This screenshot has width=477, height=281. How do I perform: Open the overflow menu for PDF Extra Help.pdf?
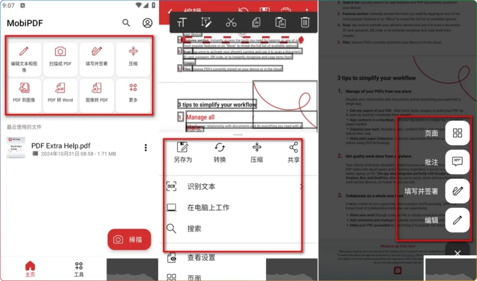tap(146, 147)
